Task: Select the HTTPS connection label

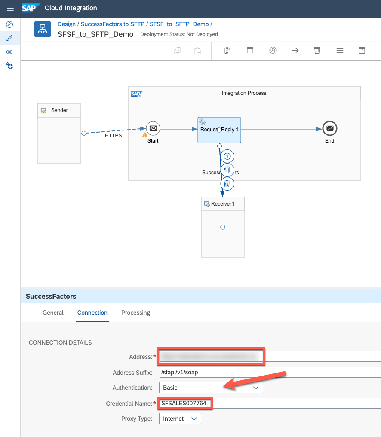Action: [114, 136]
